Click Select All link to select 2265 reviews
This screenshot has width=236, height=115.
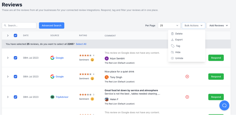coord(81,44)
